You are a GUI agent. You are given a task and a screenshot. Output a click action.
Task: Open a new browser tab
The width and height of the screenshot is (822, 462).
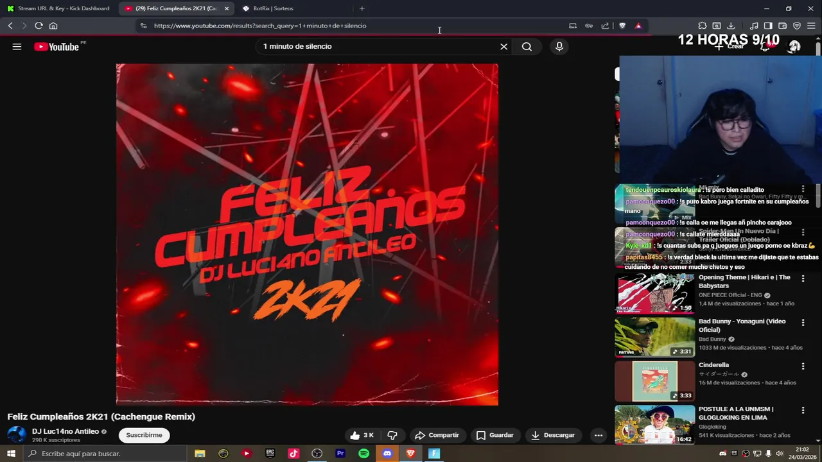click(x=362, y=8)
